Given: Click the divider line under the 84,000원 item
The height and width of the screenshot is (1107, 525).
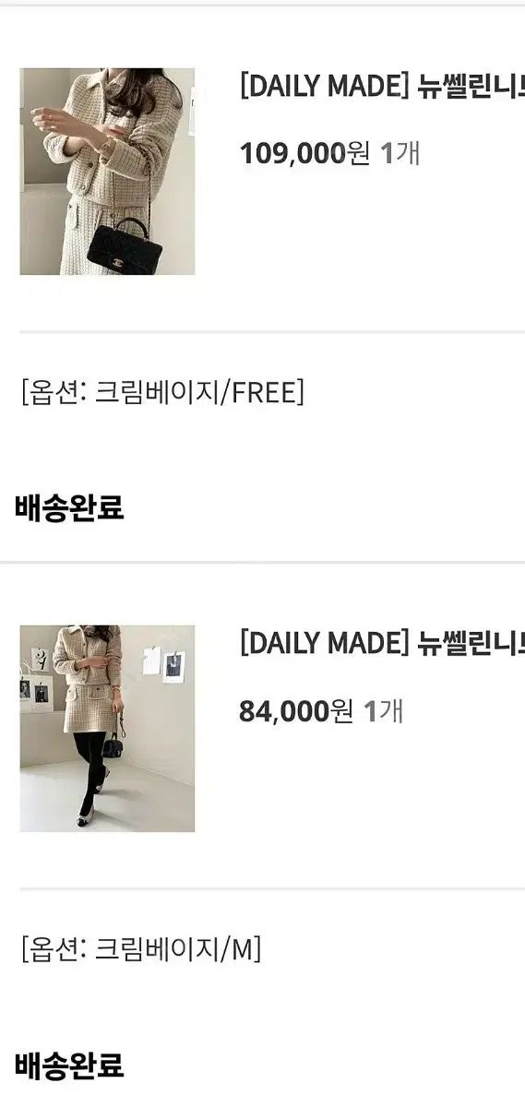Looking at the screenshot, I should coord(272,888).
